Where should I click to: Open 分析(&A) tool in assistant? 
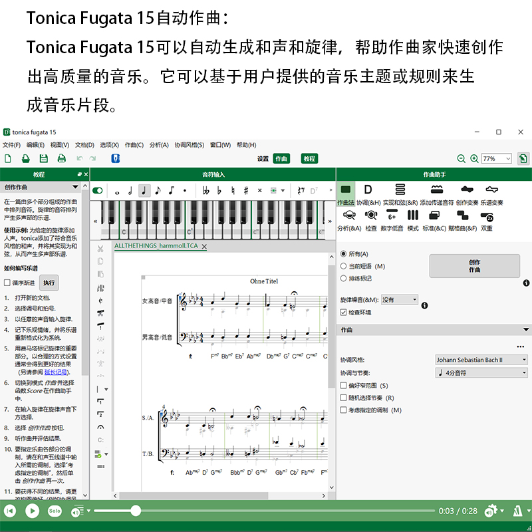[349, 221]
